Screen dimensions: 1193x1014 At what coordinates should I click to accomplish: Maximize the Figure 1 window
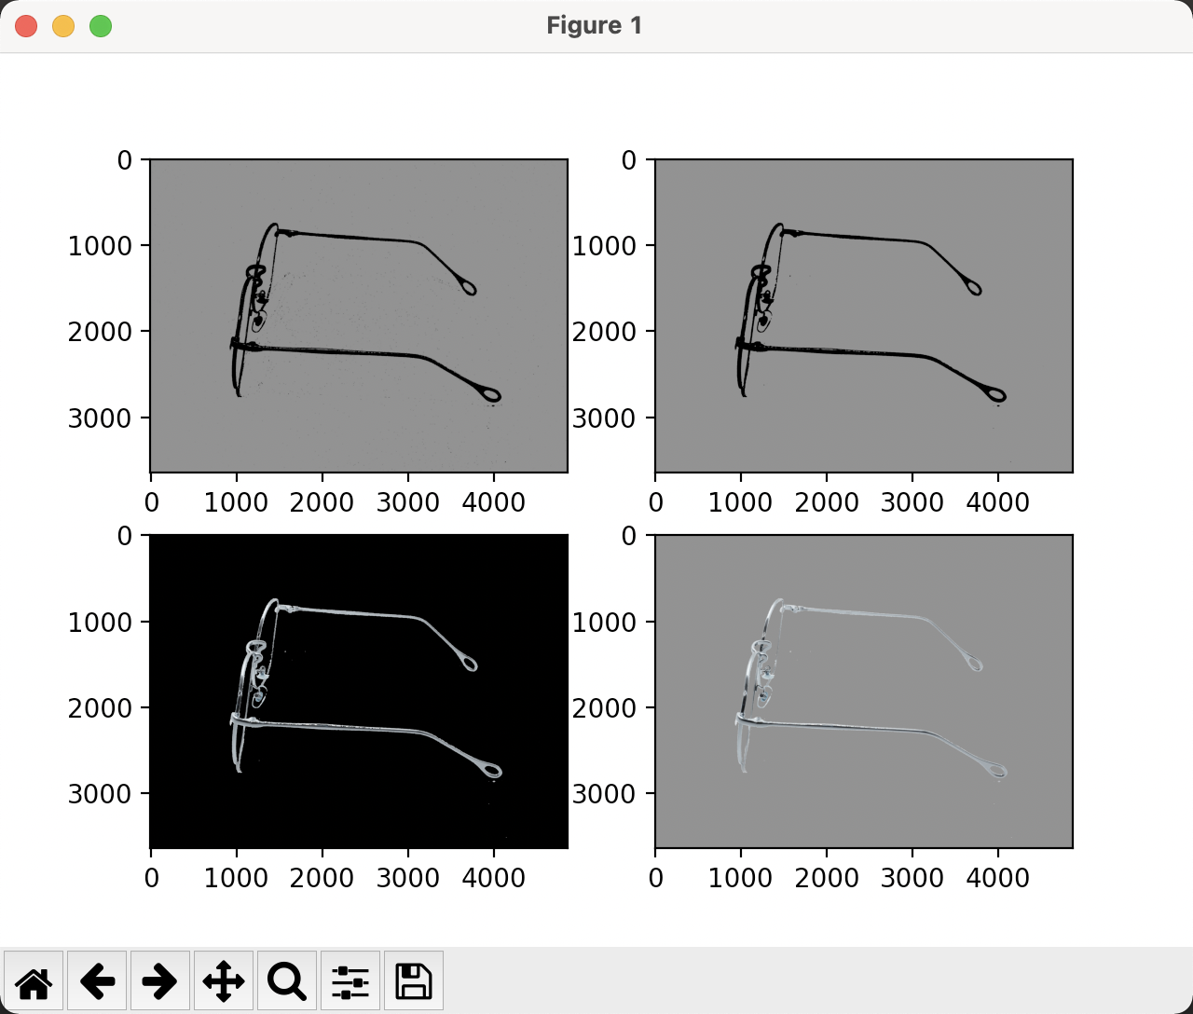click(101, 26)
